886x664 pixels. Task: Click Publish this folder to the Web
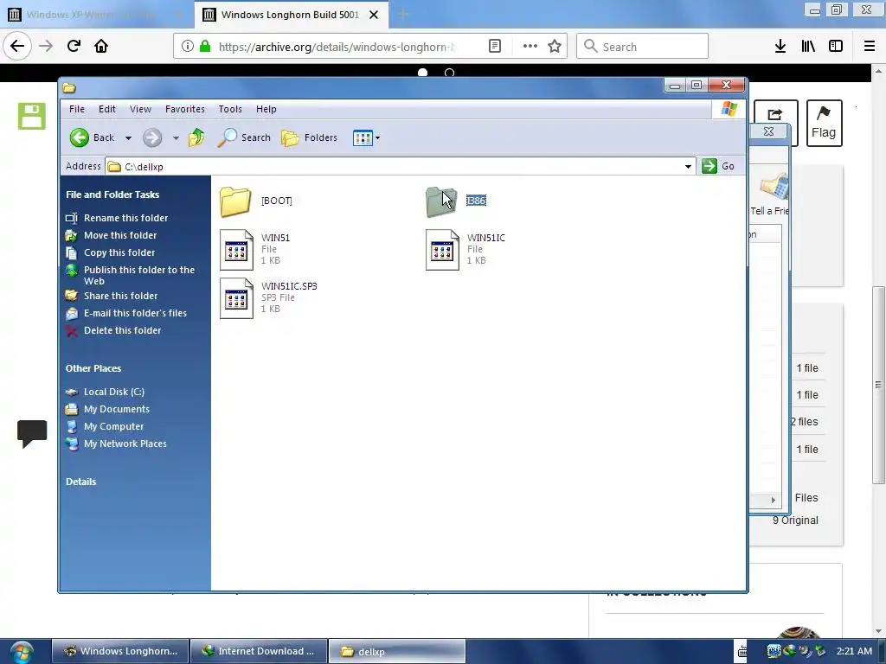(x=138, y=276)
